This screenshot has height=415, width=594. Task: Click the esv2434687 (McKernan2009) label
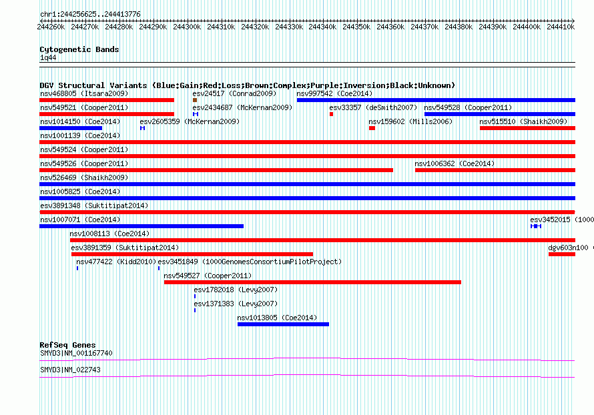click(x=242, y=107)
